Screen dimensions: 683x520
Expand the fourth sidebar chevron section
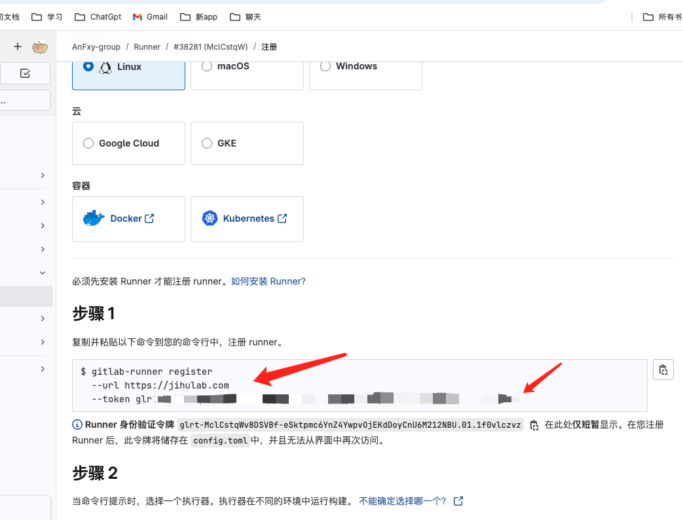click(43, 249)
